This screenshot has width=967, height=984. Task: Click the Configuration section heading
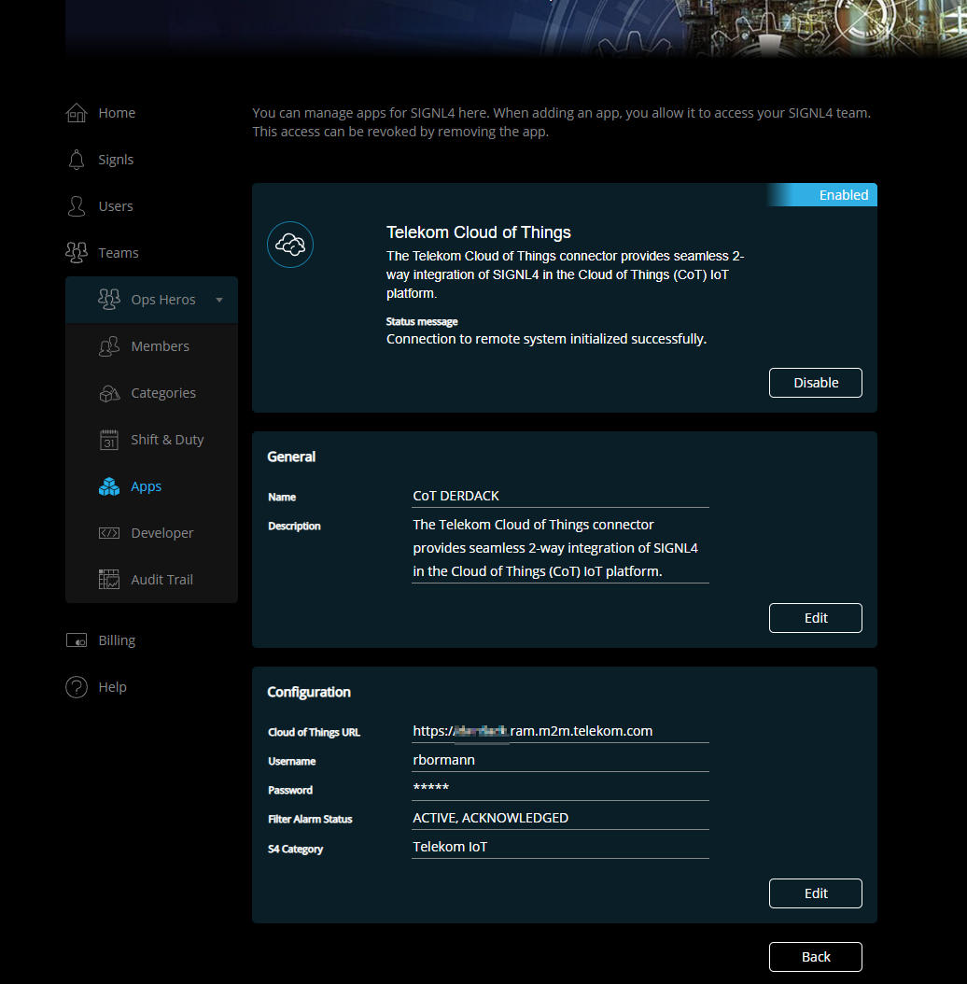point(309,692)
